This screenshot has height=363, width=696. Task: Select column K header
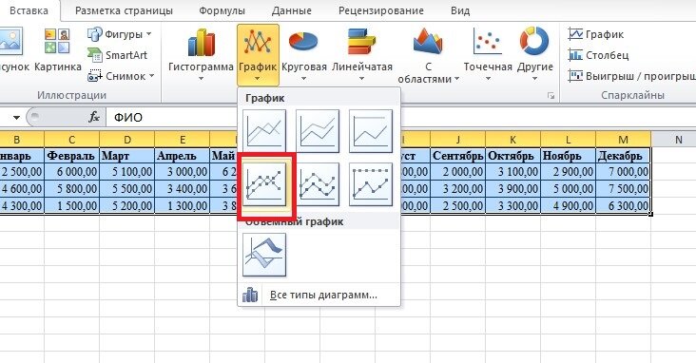coord(512,140)
